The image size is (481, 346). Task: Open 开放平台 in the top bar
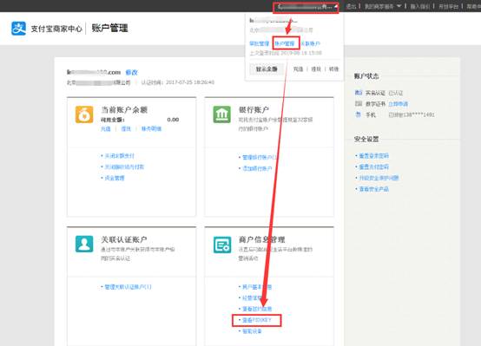click(x=448, y=6)
